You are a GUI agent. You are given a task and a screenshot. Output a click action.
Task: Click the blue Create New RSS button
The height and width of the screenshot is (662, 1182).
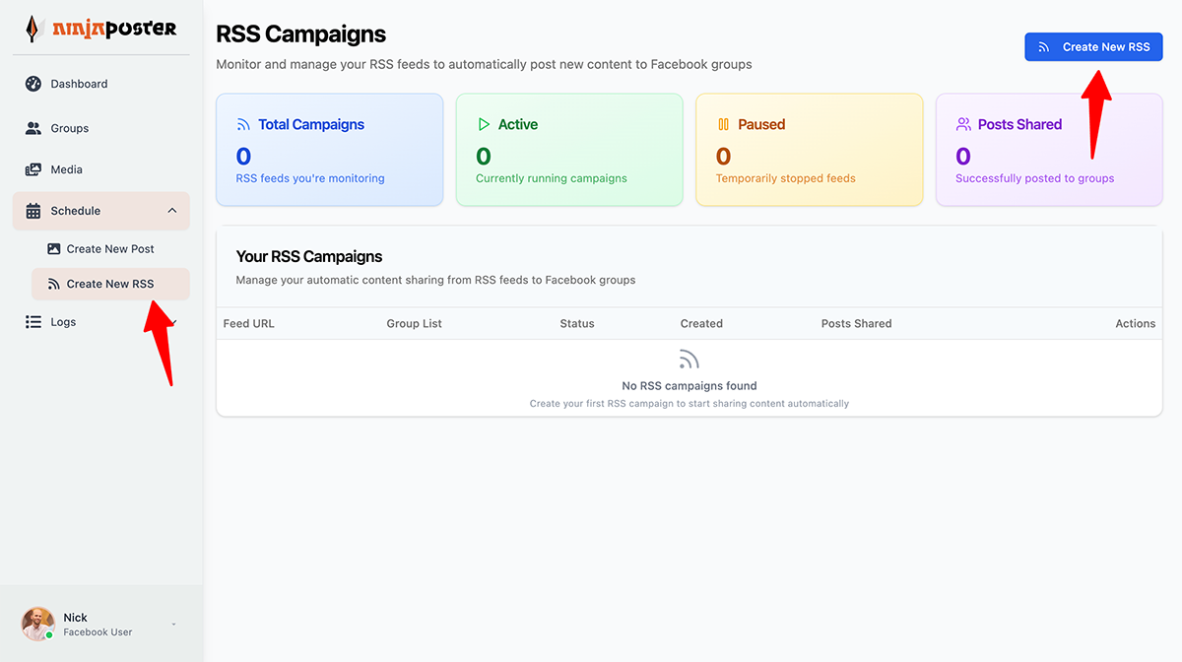[1093, 47]
